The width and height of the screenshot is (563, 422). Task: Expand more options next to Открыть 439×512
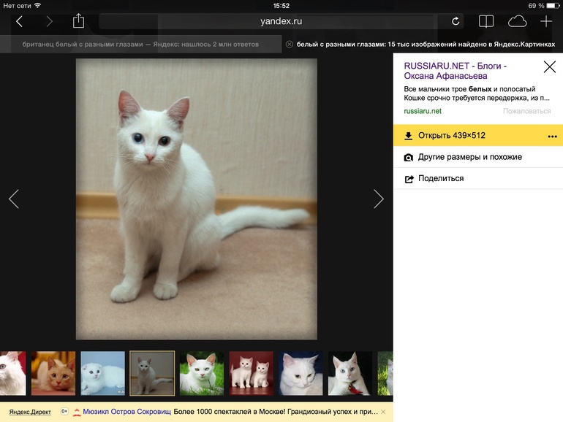click(552, 137)
